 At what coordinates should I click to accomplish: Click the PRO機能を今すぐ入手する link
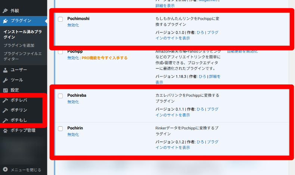pyautogui.click(x=105, y=58)
